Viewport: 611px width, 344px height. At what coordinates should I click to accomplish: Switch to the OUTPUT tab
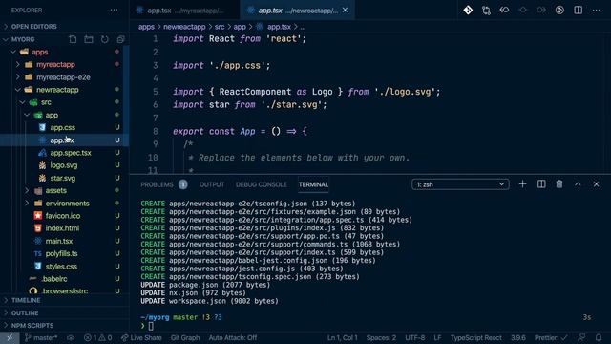[212, 184]
